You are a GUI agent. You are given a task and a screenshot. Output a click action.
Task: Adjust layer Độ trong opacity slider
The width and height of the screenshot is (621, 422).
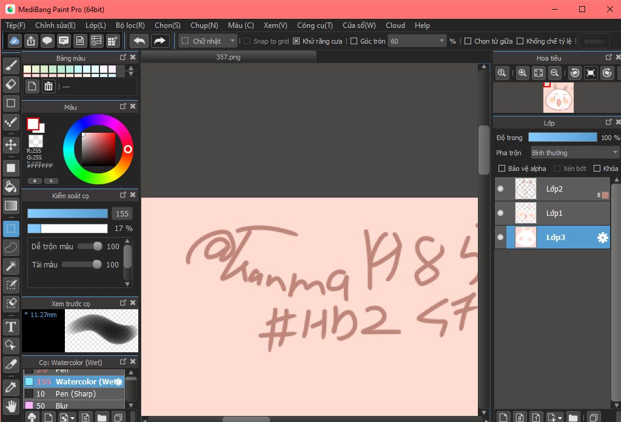point(563,138)
